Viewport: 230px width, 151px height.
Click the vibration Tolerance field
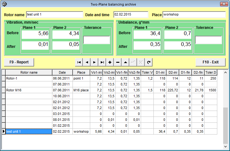[96, 40]
